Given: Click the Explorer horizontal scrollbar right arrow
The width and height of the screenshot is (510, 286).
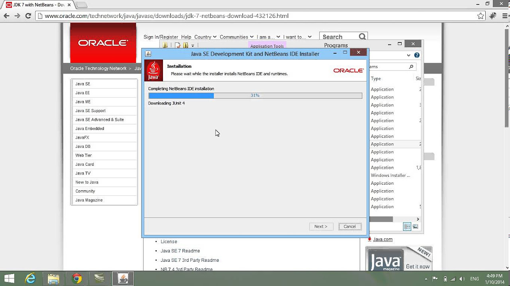Looking at the screenshot, I should [x=418, y=219].
